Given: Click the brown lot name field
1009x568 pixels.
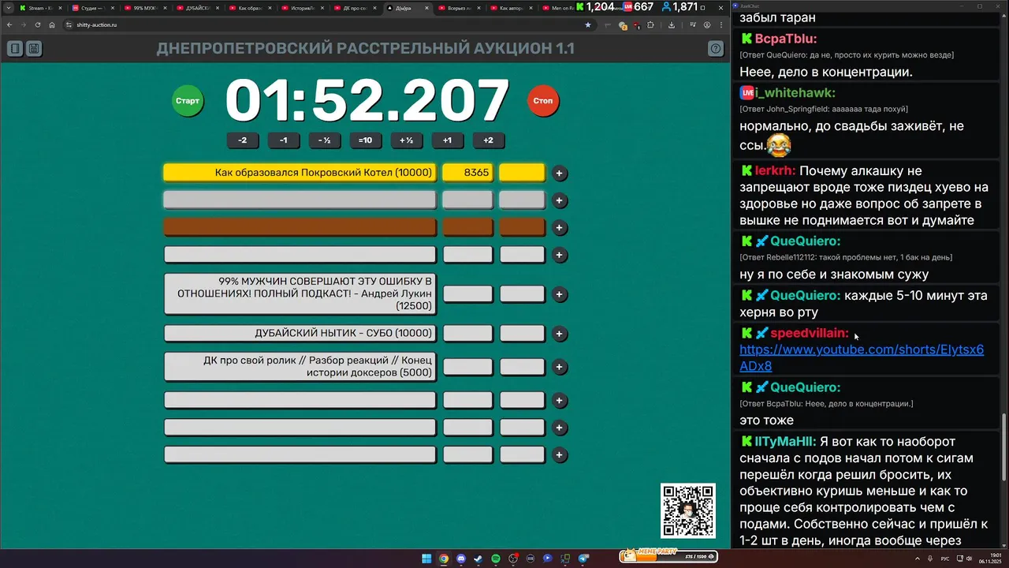Looking at the screenshot, I should 300,227.
